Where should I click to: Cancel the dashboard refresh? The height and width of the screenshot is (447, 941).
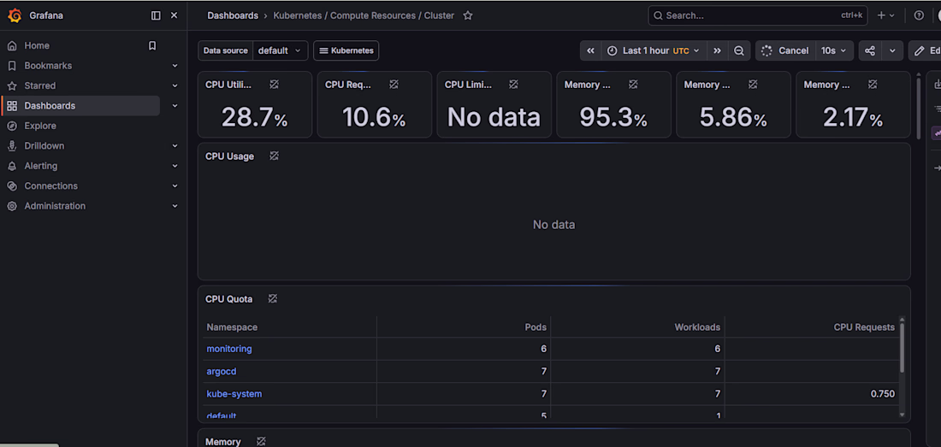click(x=785, y=51)
